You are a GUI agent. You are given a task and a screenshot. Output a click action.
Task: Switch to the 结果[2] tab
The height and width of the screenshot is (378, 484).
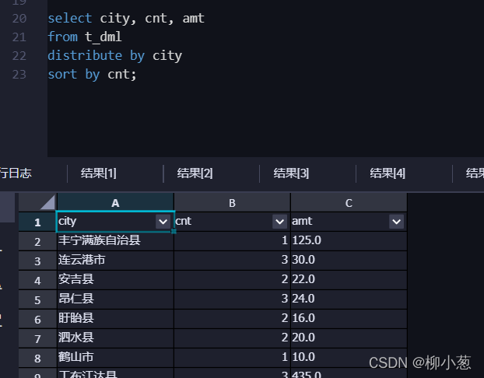195,173
